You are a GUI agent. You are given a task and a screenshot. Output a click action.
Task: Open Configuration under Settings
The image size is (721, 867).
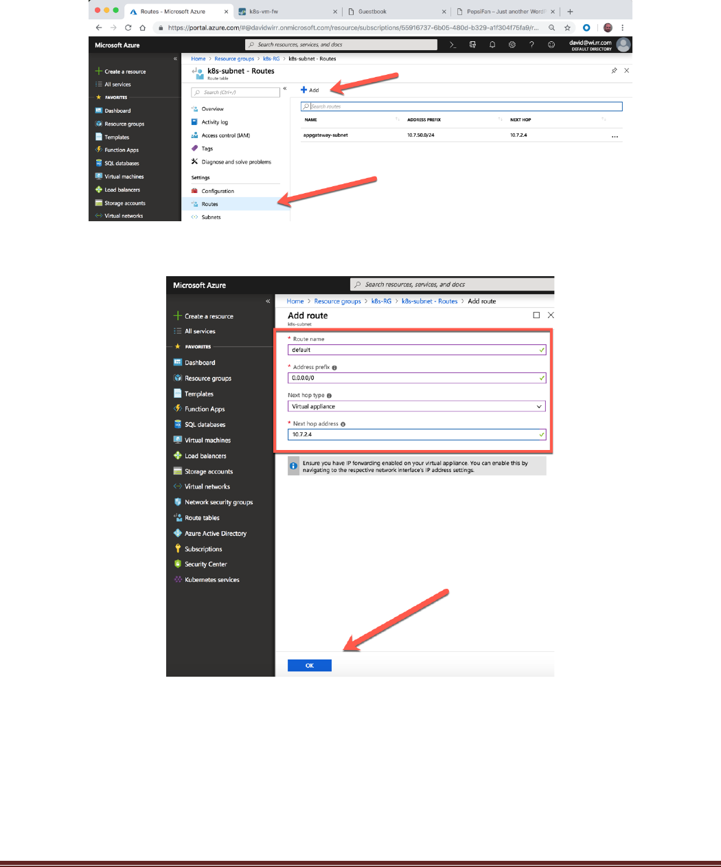click(x=217, y=191)
